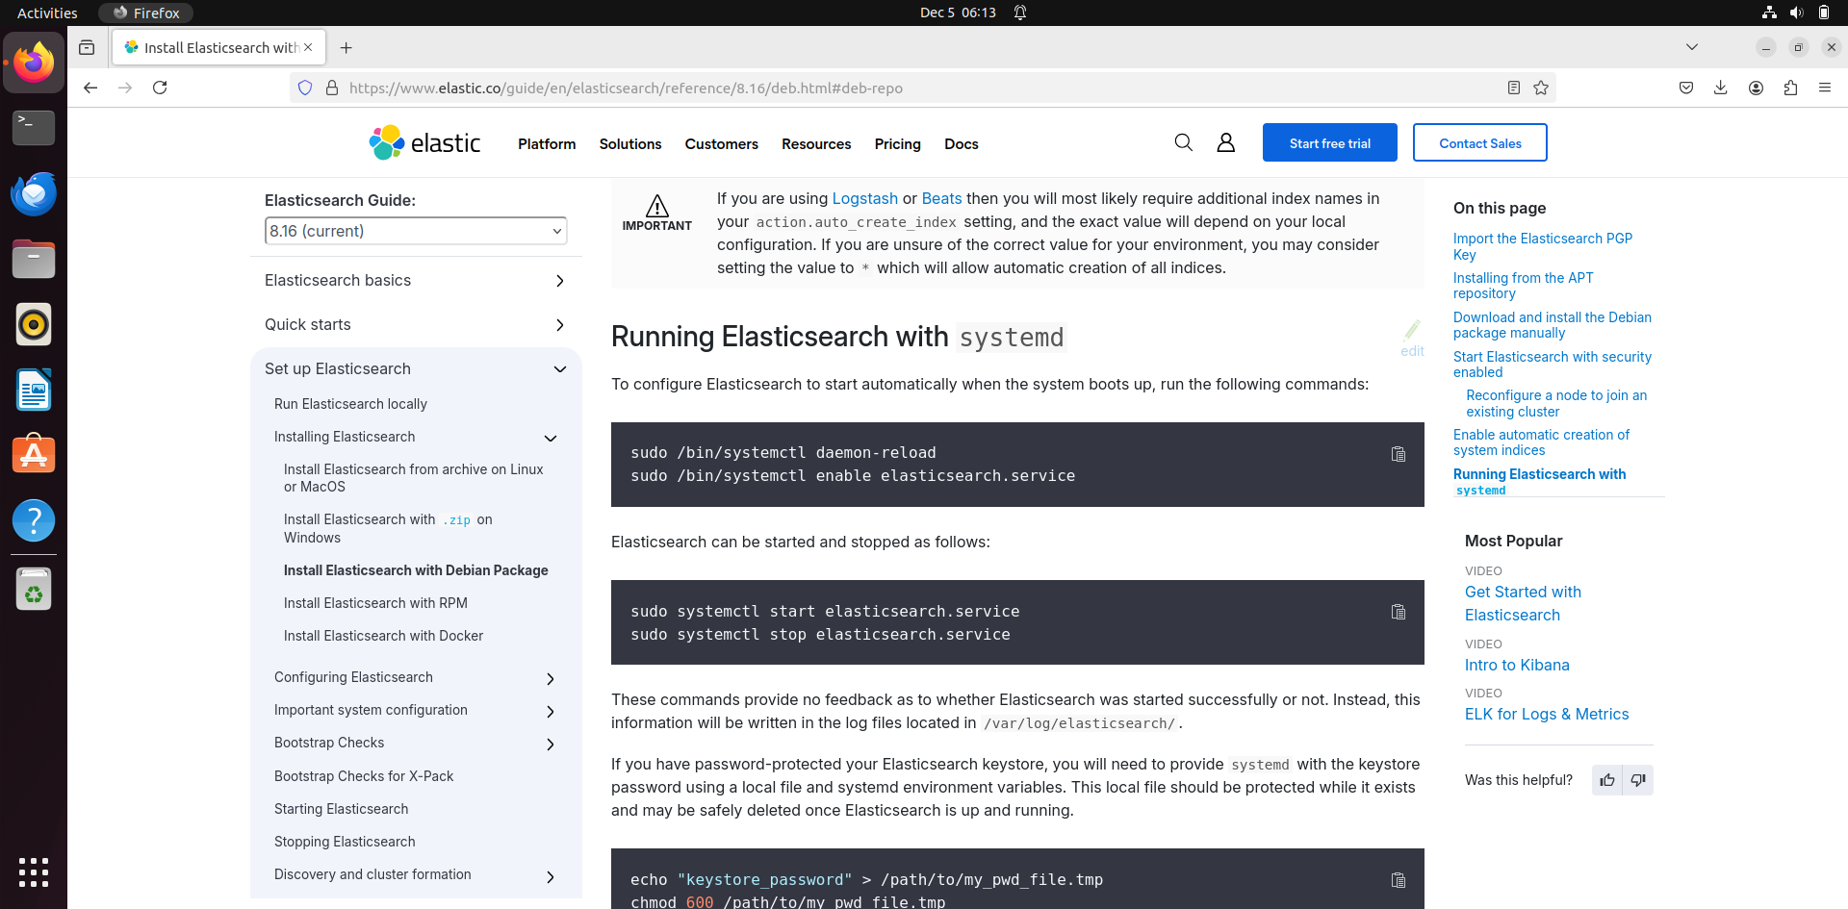Open Starting Elasticsearch page

pyautogui.click(x=341, y=809)
